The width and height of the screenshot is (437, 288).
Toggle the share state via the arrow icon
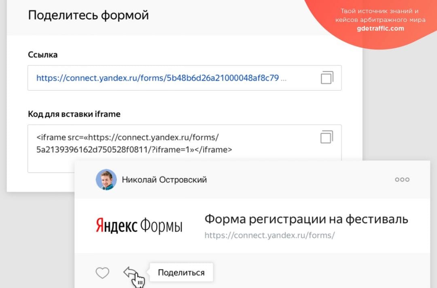[x=130, y=272]
